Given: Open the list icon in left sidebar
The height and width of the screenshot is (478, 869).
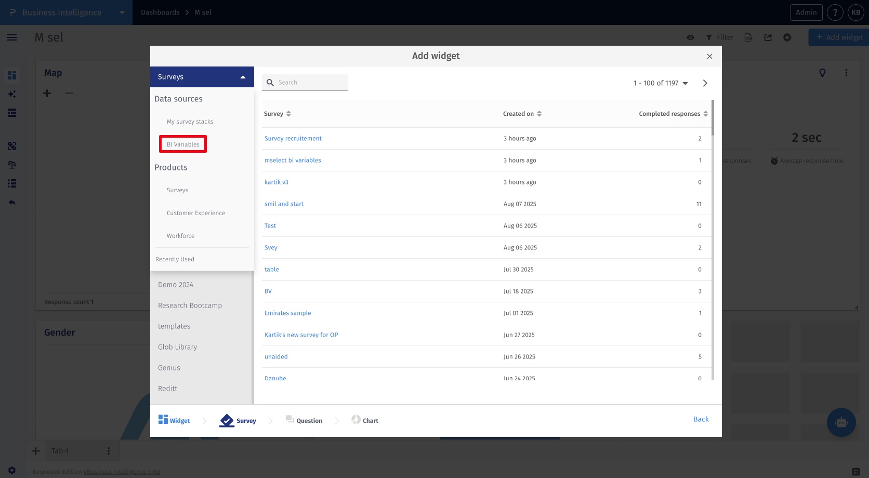Looking at the screenshot, I should pyautogui.click(x=12, y=183).
